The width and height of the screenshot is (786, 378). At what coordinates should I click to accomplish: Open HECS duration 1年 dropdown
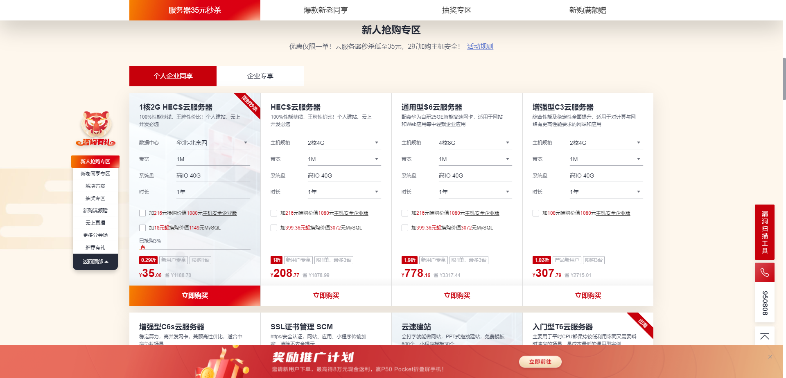[x=344, y=192]
